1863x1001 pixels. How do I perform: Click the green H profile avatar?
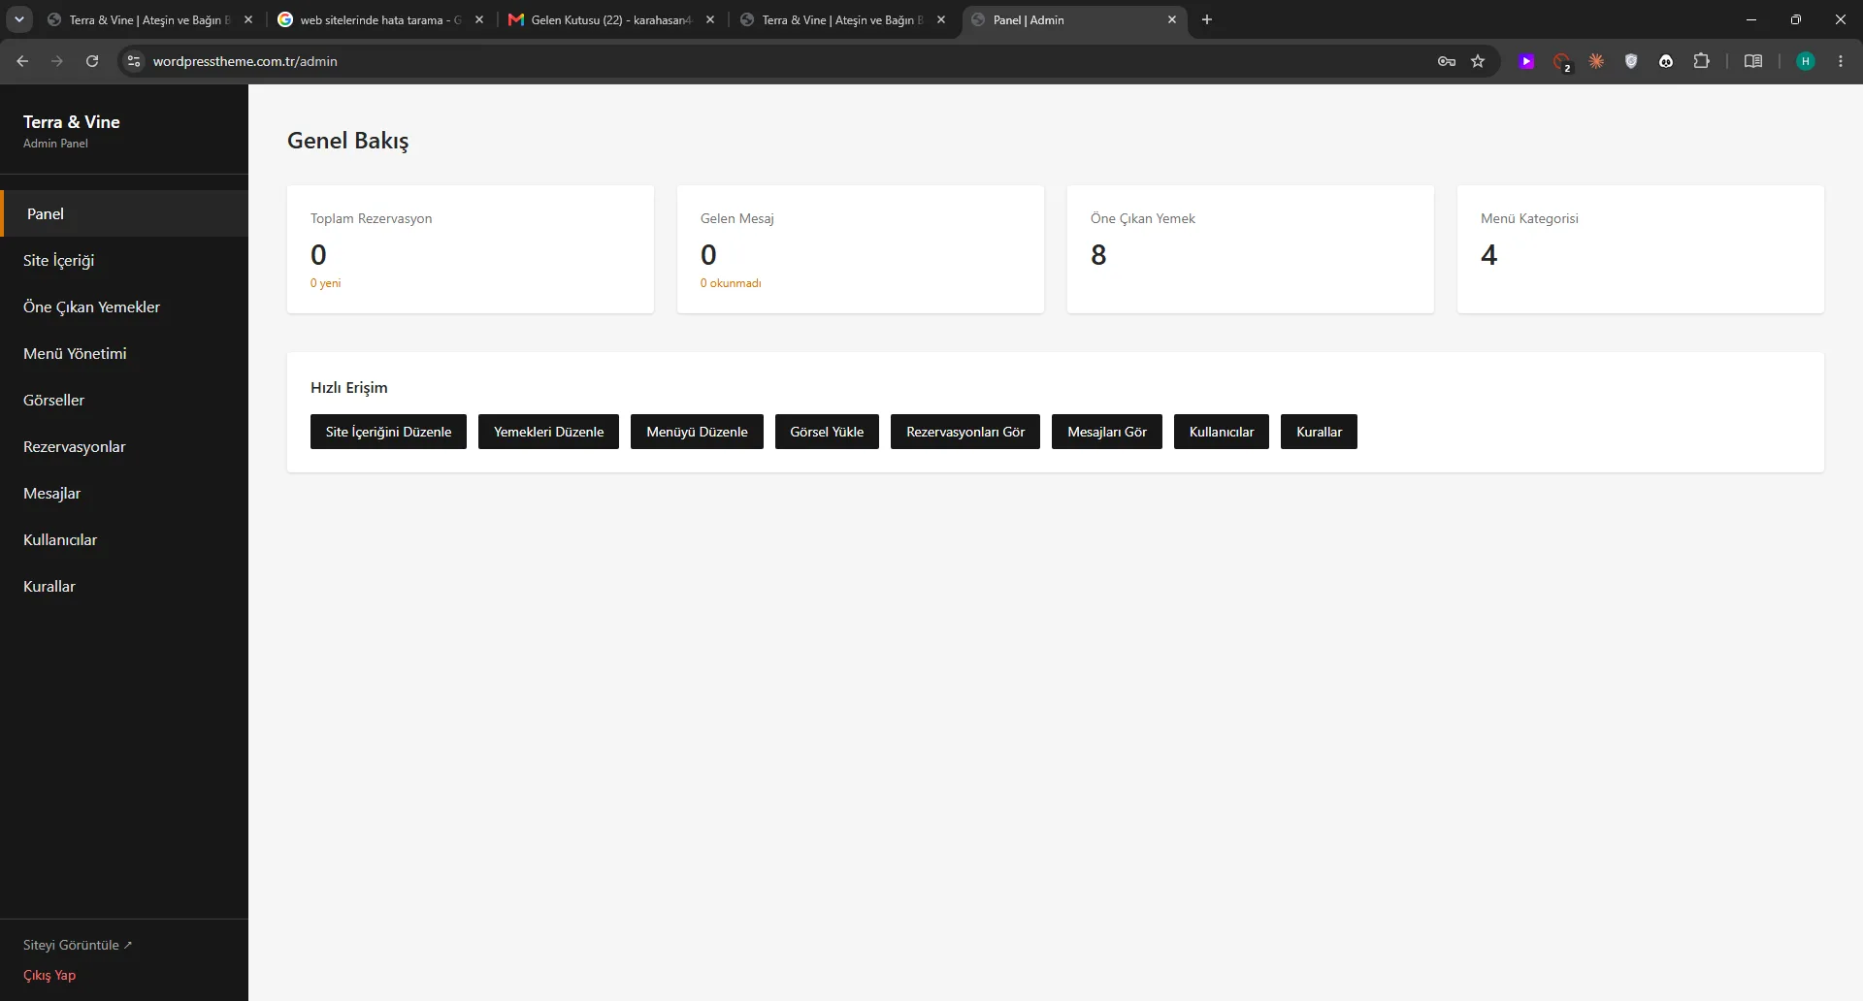pos(1806,61)
